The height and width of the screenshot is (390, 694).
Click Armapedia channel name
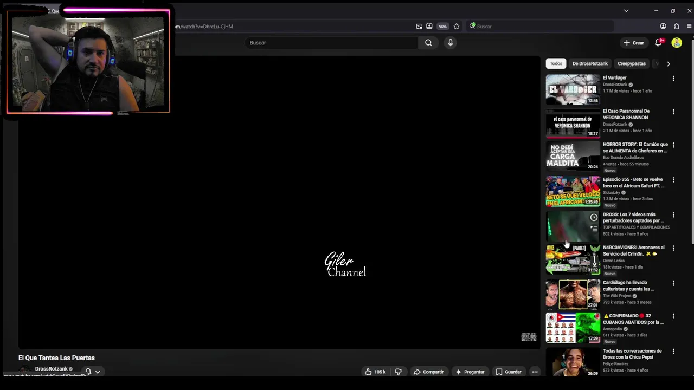coord(612,329)
